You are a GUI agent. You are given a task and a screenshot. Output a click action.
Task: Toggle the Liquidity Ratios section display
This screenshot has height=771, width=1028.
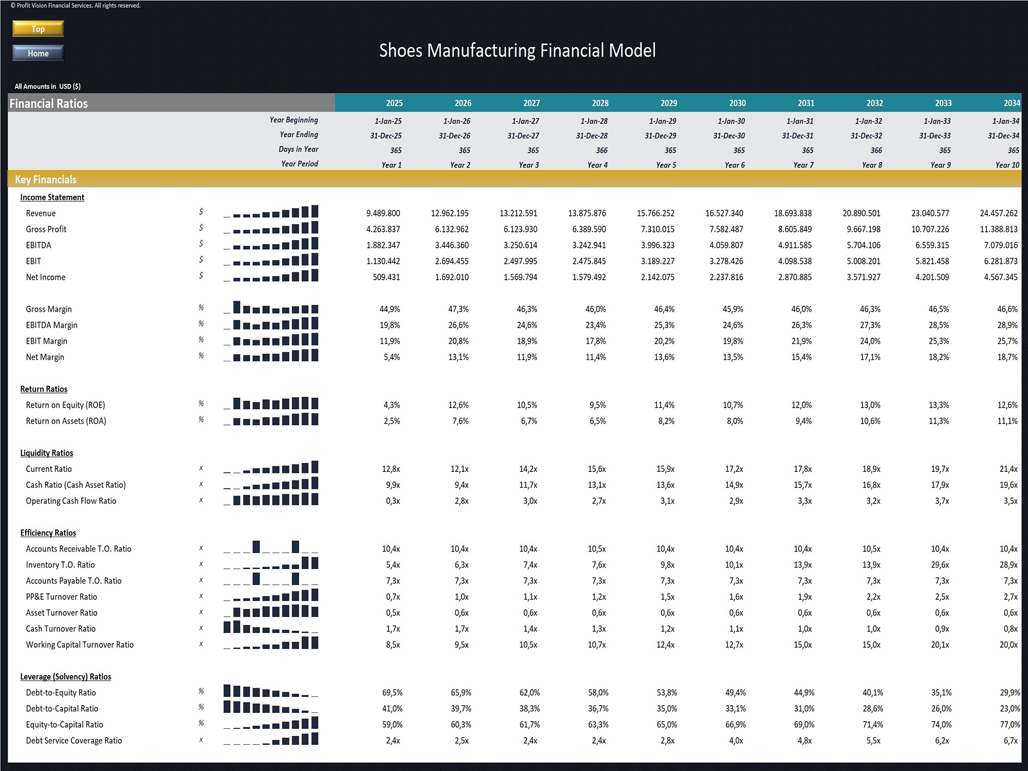click(x=46, y=453)
